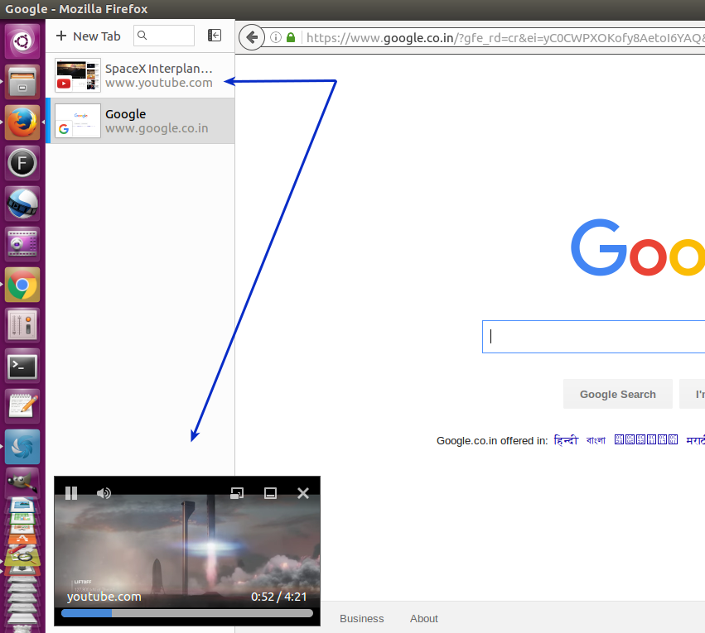Click the SpaceX tab thumbnail preview

[78, 75]
